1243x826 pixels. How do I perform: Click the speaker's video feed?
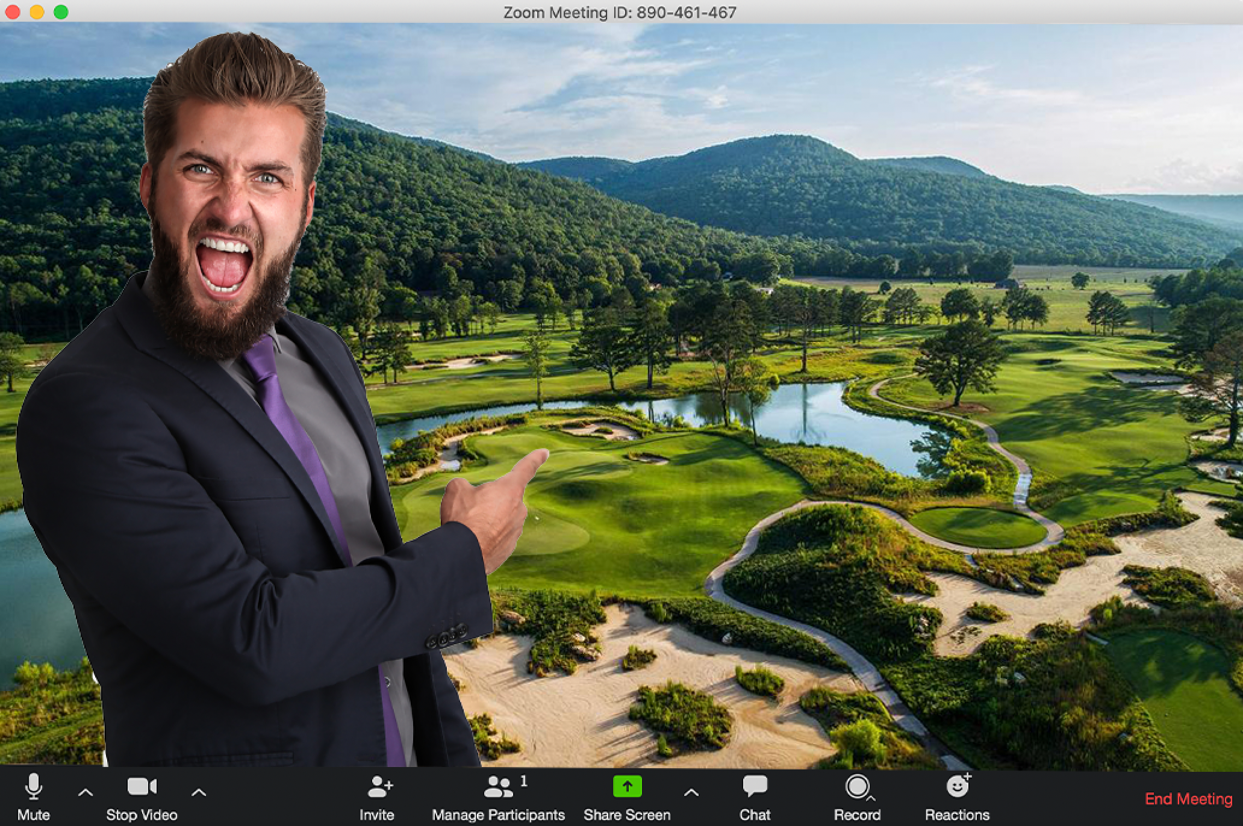pos(621,396)
